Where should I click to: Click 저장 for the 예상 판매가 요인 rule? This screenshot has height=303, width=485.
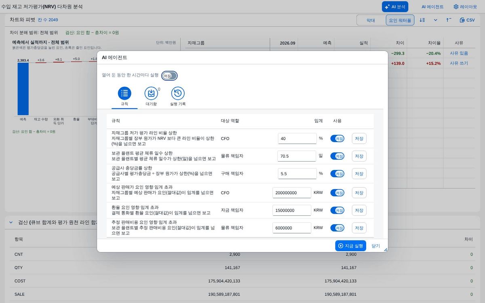tap(359, 193)
